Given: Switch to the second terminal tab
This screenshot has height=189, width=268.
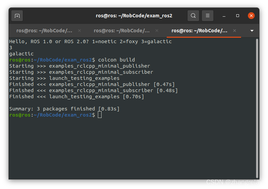Looking at the screenshot, I should click(121, 31).
